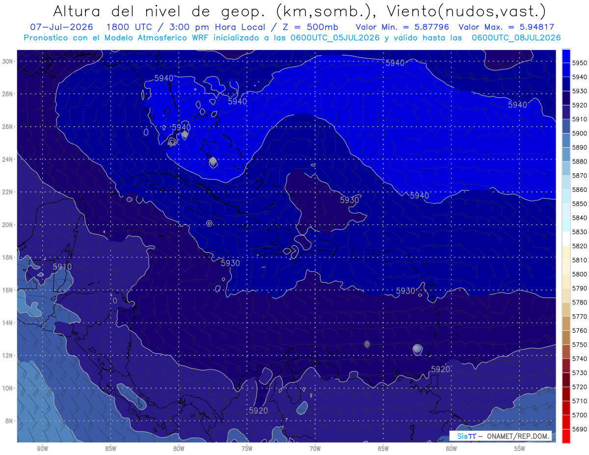Viewport: 589px width, 455px height.
Task: Click the 85W longitude axis label
Action: pyautogui.click(x=110, y=449)
